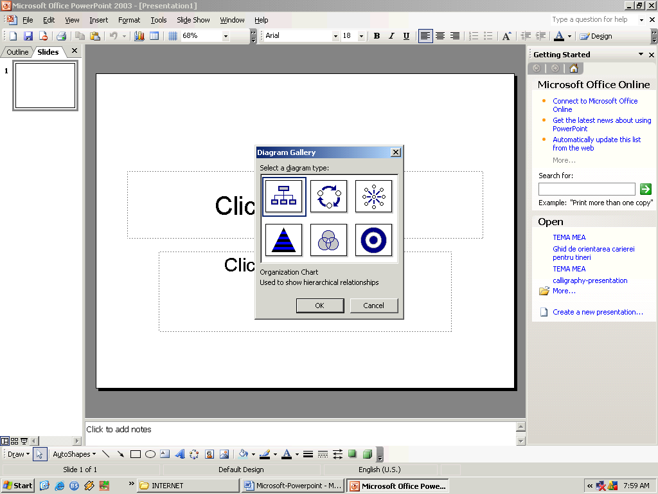Select the Text Box tool
This screenshot has width=658, height=494.
point(165,454)
